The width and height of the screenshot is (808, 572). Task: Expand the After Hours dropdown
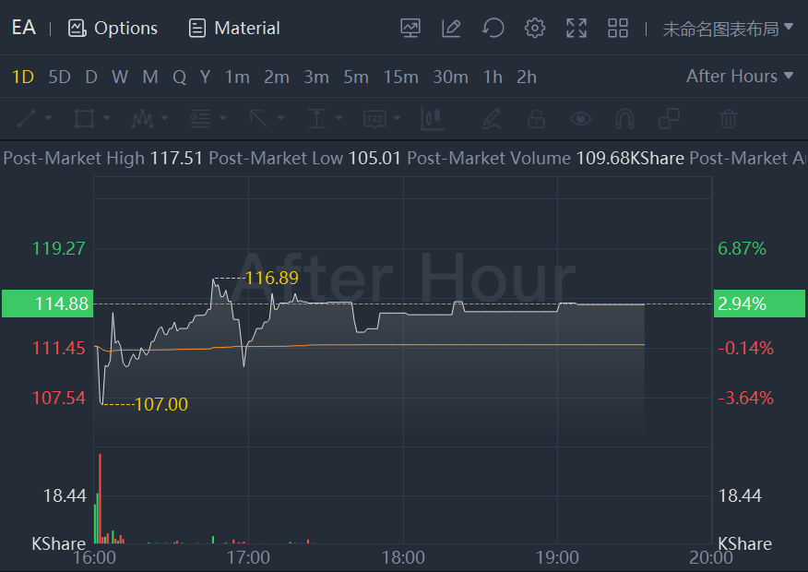[x=740, y=77]
